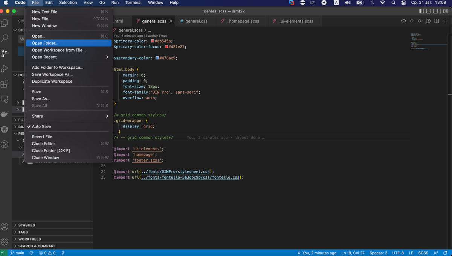Open previous revision of file icon
Viewport: 452px width, 256px height.
pyautogui.click(x=403, y=21)
